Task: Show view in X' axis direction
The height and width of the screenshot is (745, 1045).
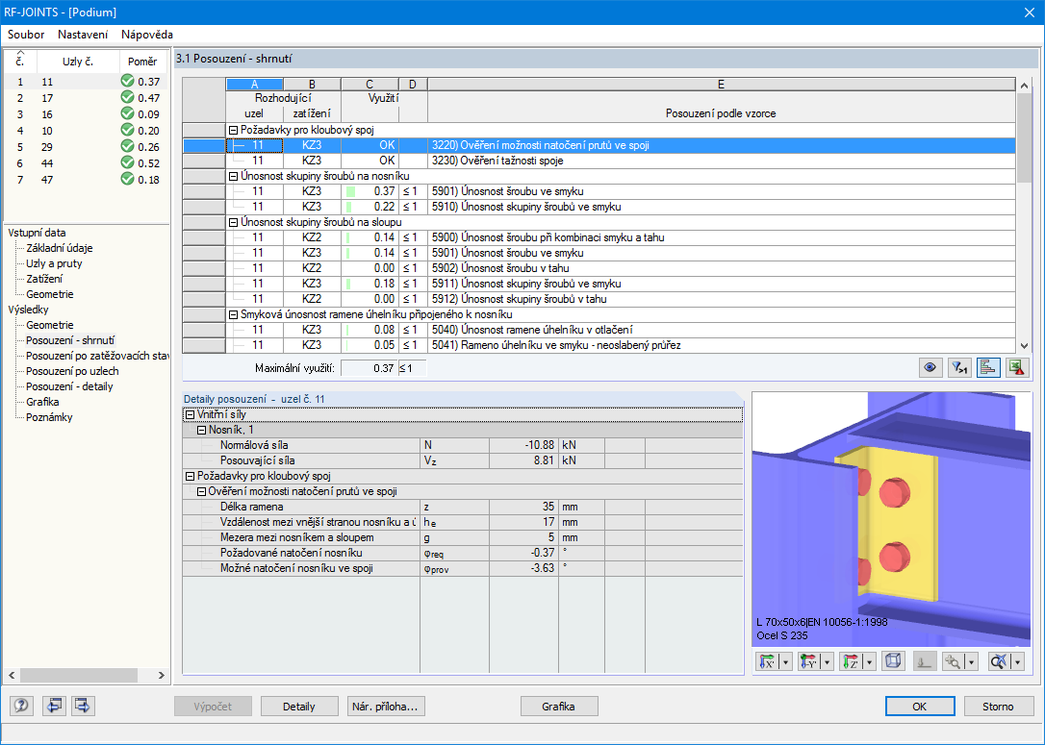Action: point(768,661)
